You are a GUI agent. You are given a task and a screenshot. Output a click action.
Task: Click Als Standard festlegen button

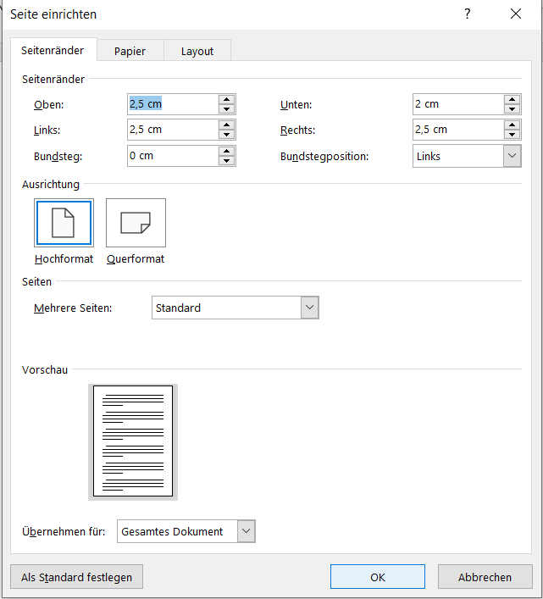point(77,577)
